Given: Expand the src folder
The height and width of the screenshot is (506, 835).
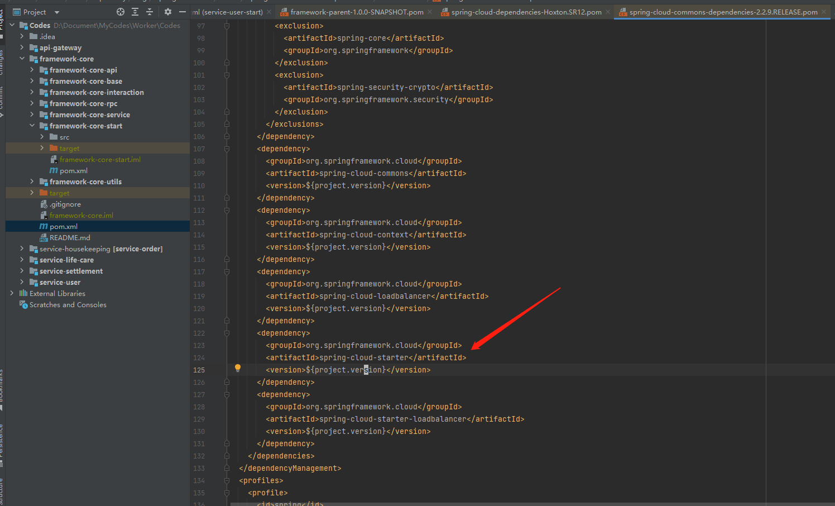Looking at the screenshot, I should 42,137.
